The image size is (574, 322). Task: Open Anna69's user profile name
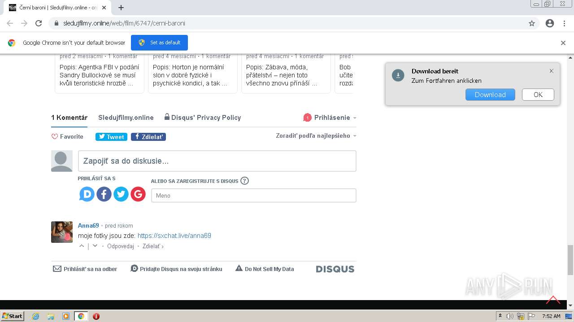click(x=88, y=225)
